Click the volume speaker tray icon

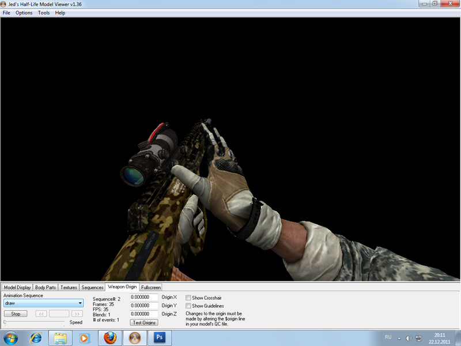(x=409, y=339)
